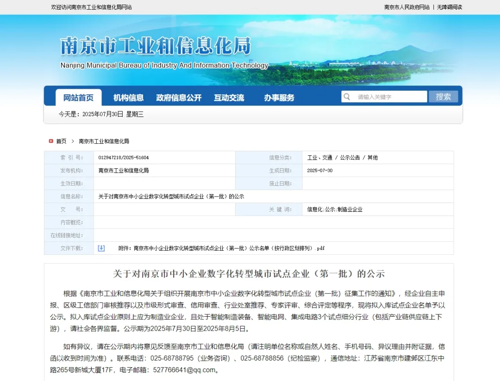Focus the 请输入关键字 search field
The image size is (500, 381).
pyautogui.click(x=390, y=97)
